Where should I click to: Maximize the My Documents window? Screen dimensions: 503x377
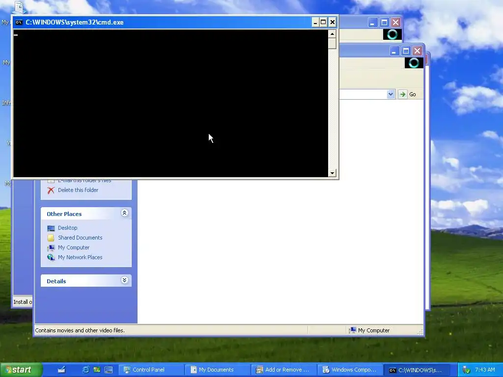coord(406,51)
